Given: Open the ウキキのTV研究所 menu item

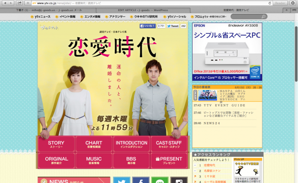Looking at the screenshot, I should (144, 16).
